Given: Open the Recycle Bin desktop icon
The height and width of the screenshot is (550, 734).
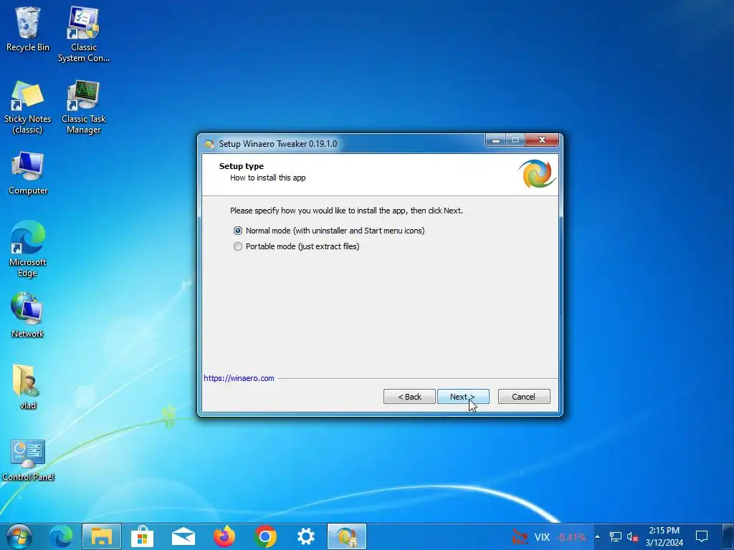Looking at the screenshot, I should (x=28, y=29).
